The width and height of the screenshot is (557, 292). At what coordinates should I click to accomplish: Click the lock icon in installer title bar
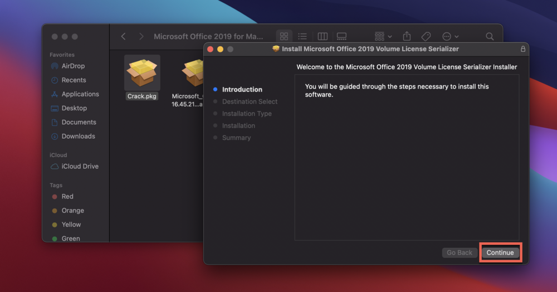522,49
